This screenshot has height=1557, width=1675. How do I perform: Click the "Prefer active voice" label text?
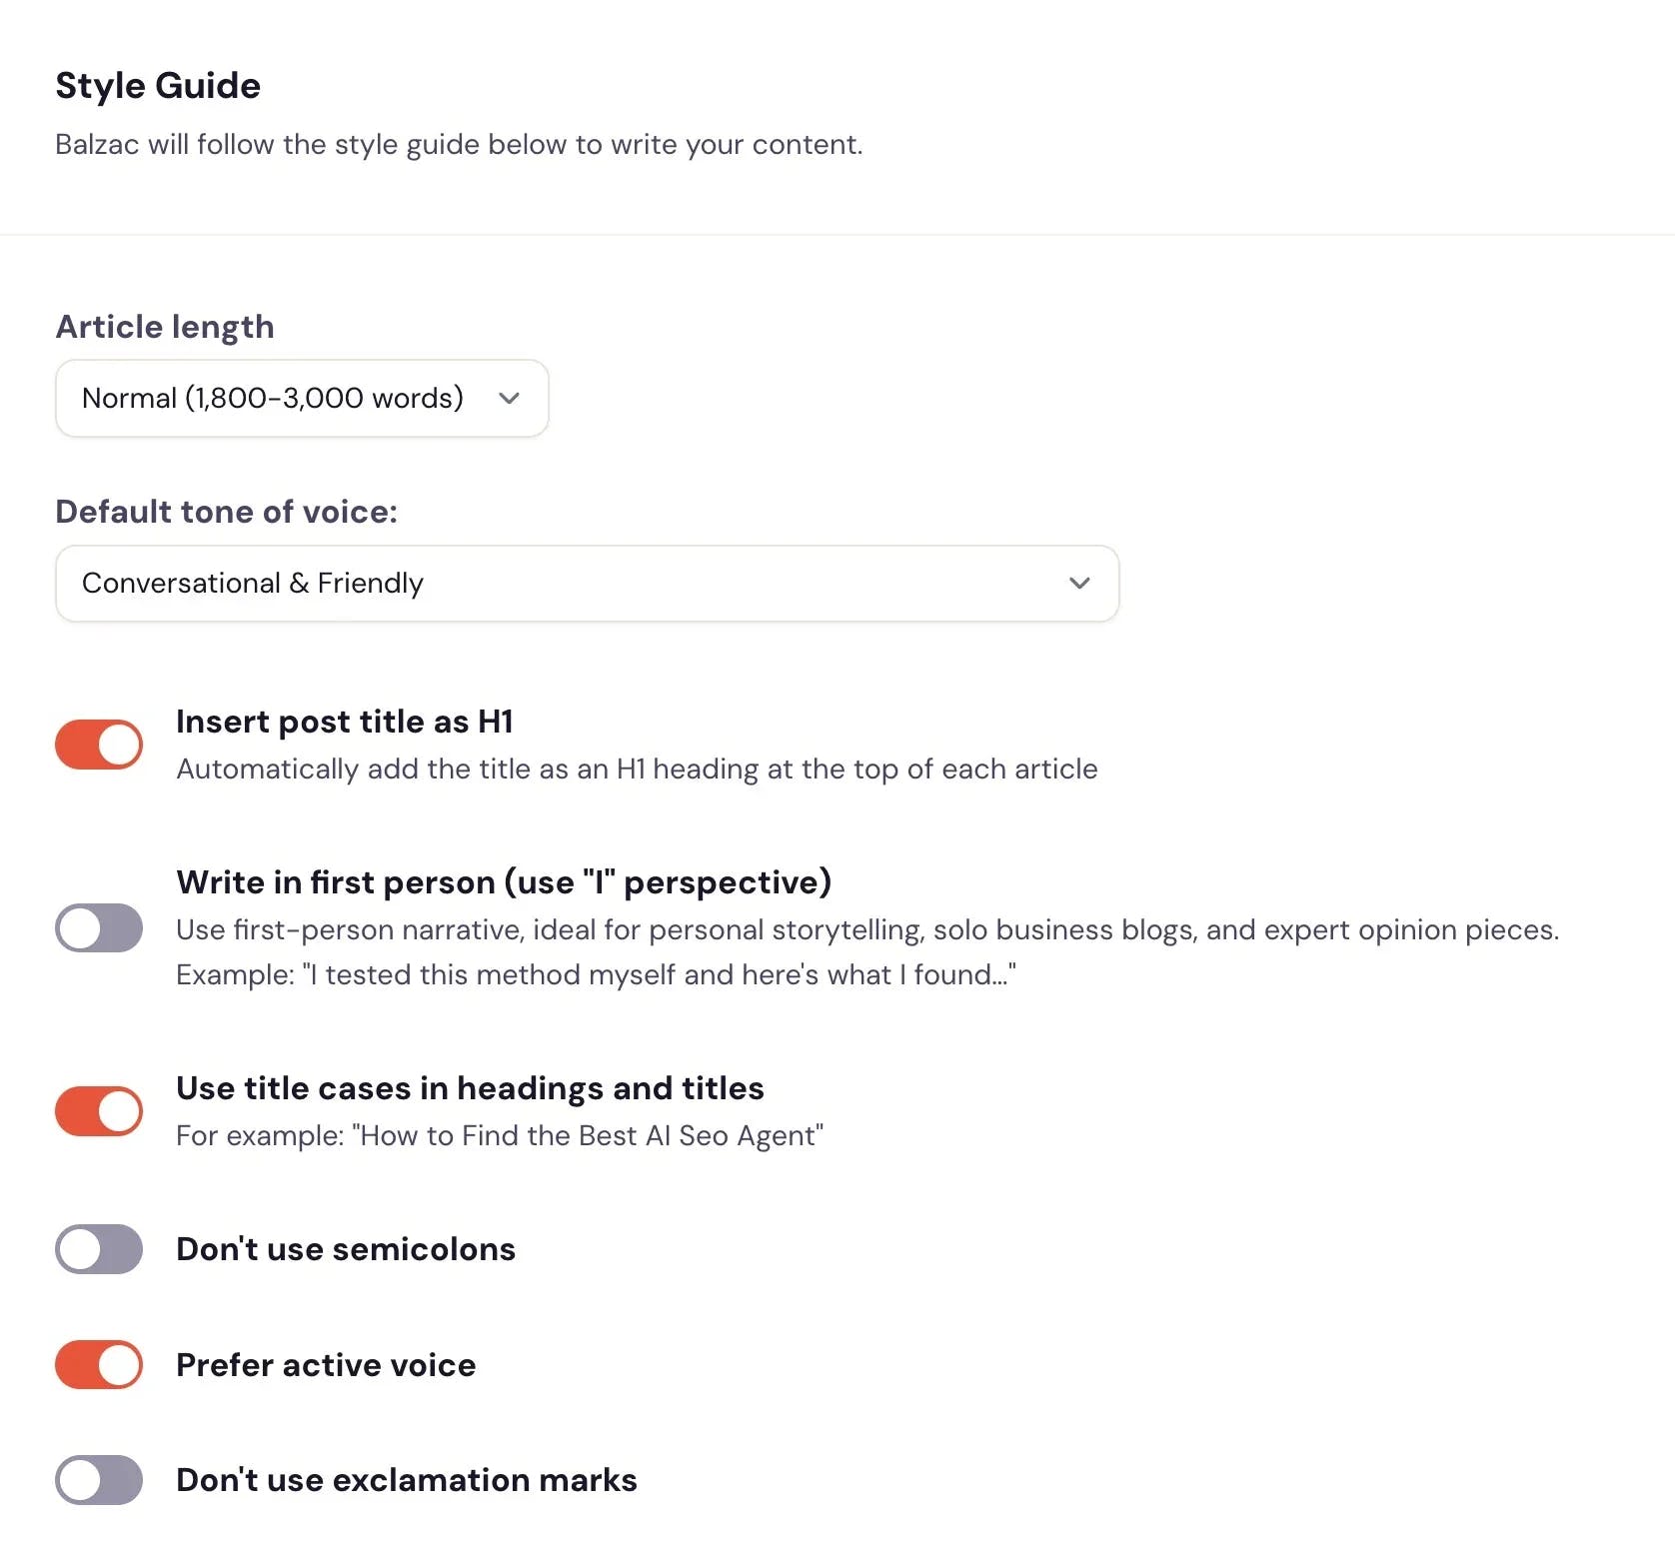coord(326,1365)
